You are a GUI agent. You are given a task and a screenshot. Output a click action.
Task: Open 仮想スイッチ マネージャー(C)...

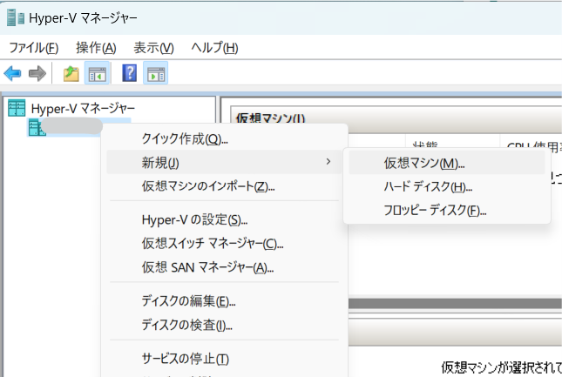[225, 244]
